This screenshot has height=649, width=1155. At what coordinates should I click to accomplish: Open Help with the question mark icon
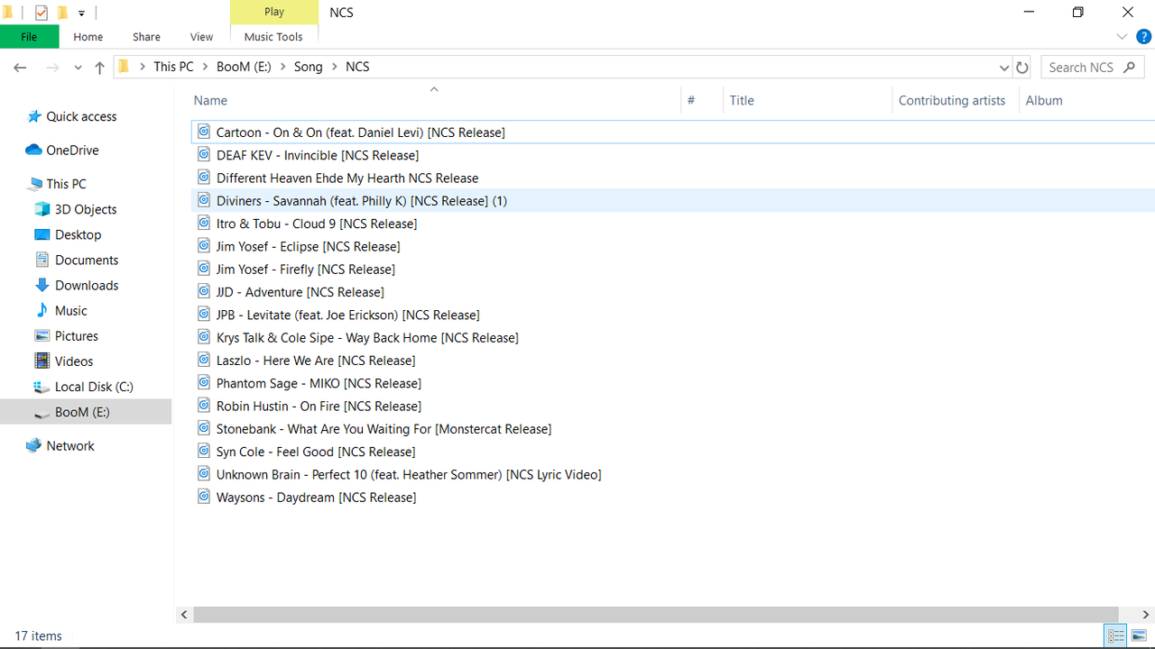pos(1143,37)
